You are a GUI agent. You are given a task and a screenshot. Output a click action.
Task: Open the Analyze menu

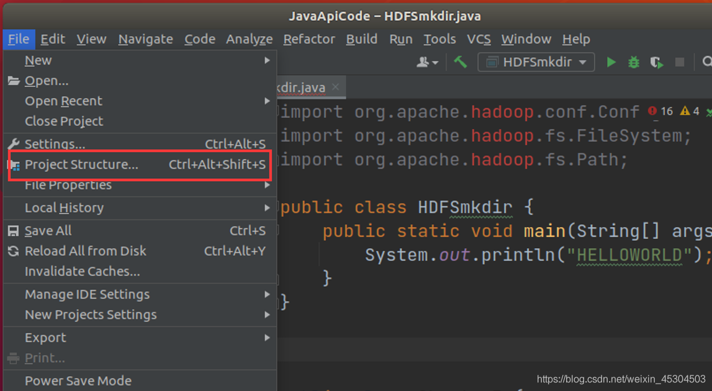(250, 40)
